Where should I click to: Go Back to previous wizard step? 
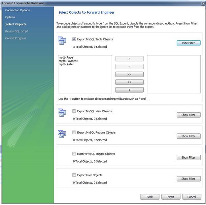150,197
